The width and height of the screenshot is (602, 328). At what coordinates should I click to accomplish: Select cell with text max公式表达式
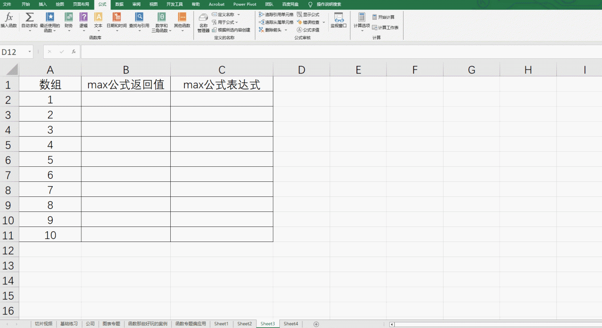[222, 84]
